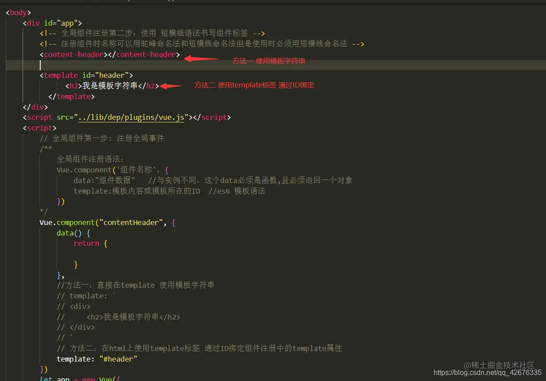546x381 pixels.
Task: Click the opening <body> tag
Action: click(x=18, y=12)
